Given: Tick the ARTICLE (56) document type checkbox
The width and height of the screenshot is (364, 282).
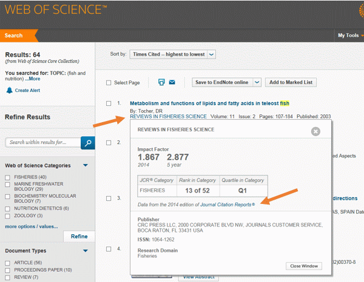Looking at the screenshot, I should [x=7, y=263].
